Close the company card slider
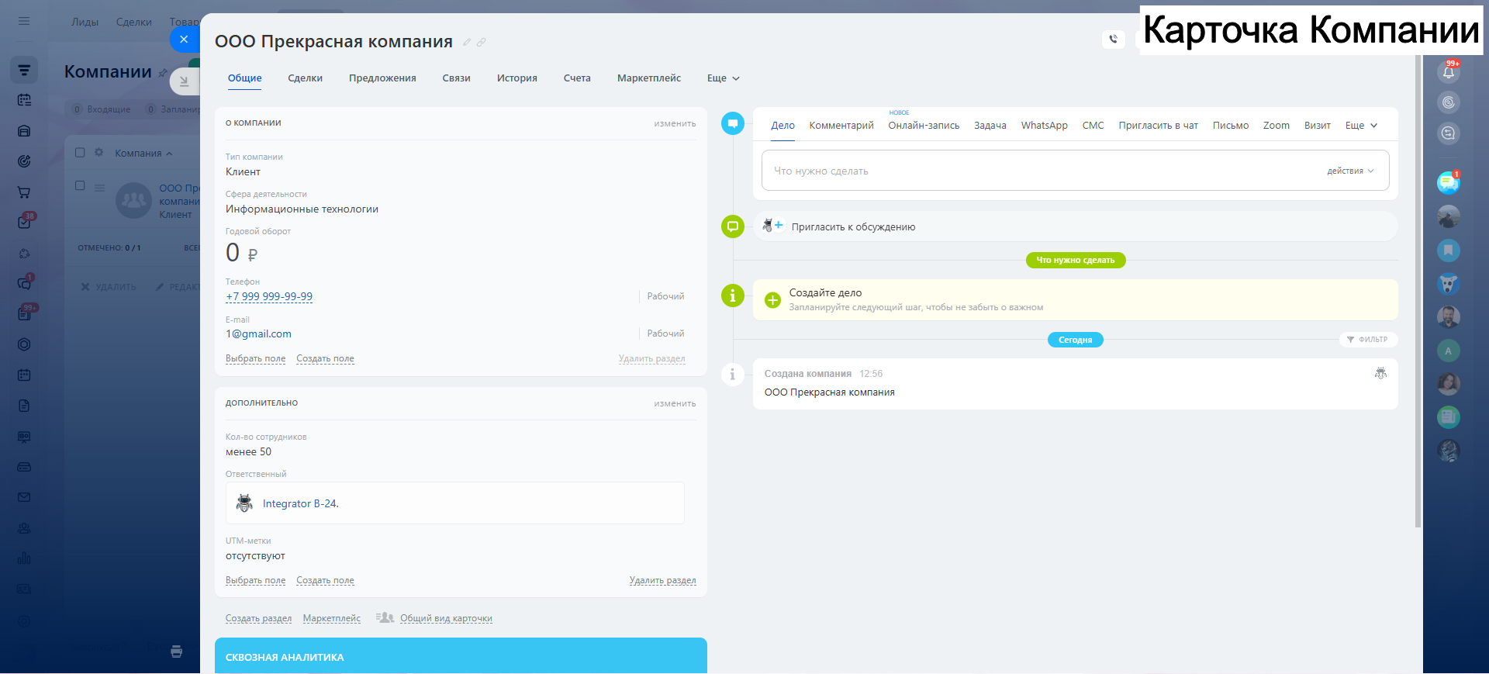The height and width of the screenshot is (674, 1489). (184, 40)
